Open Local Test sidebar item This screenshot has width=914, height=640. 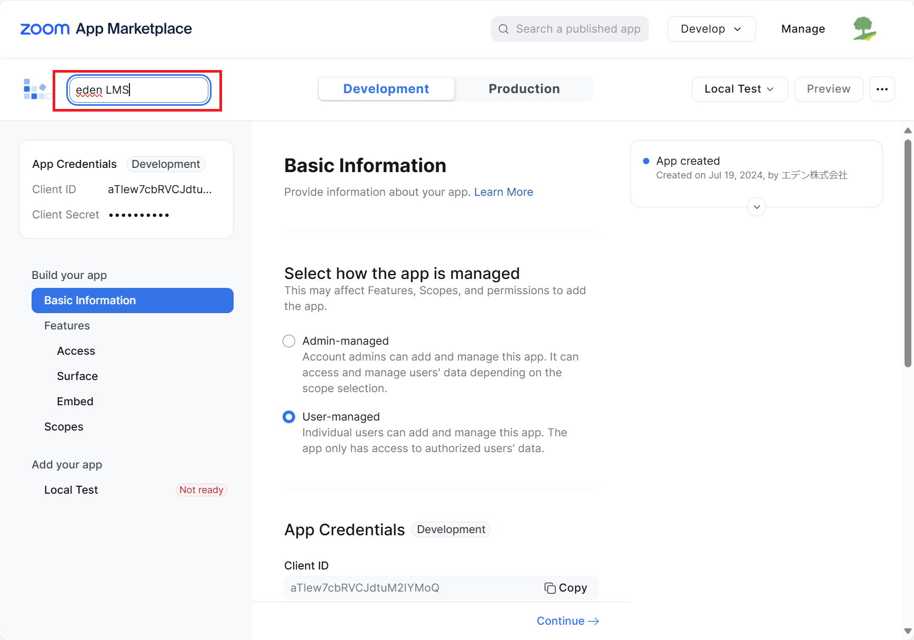[x=71, y=490]
